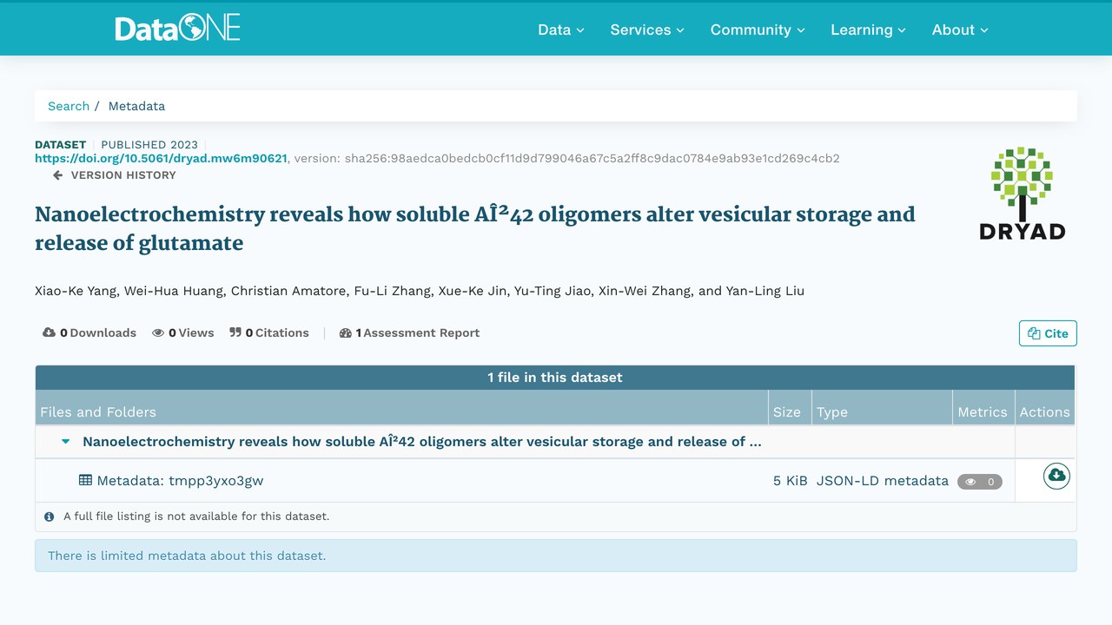This screenshot has width=1112, height=625.
Task: Open Version History
Action: [115, 175]
